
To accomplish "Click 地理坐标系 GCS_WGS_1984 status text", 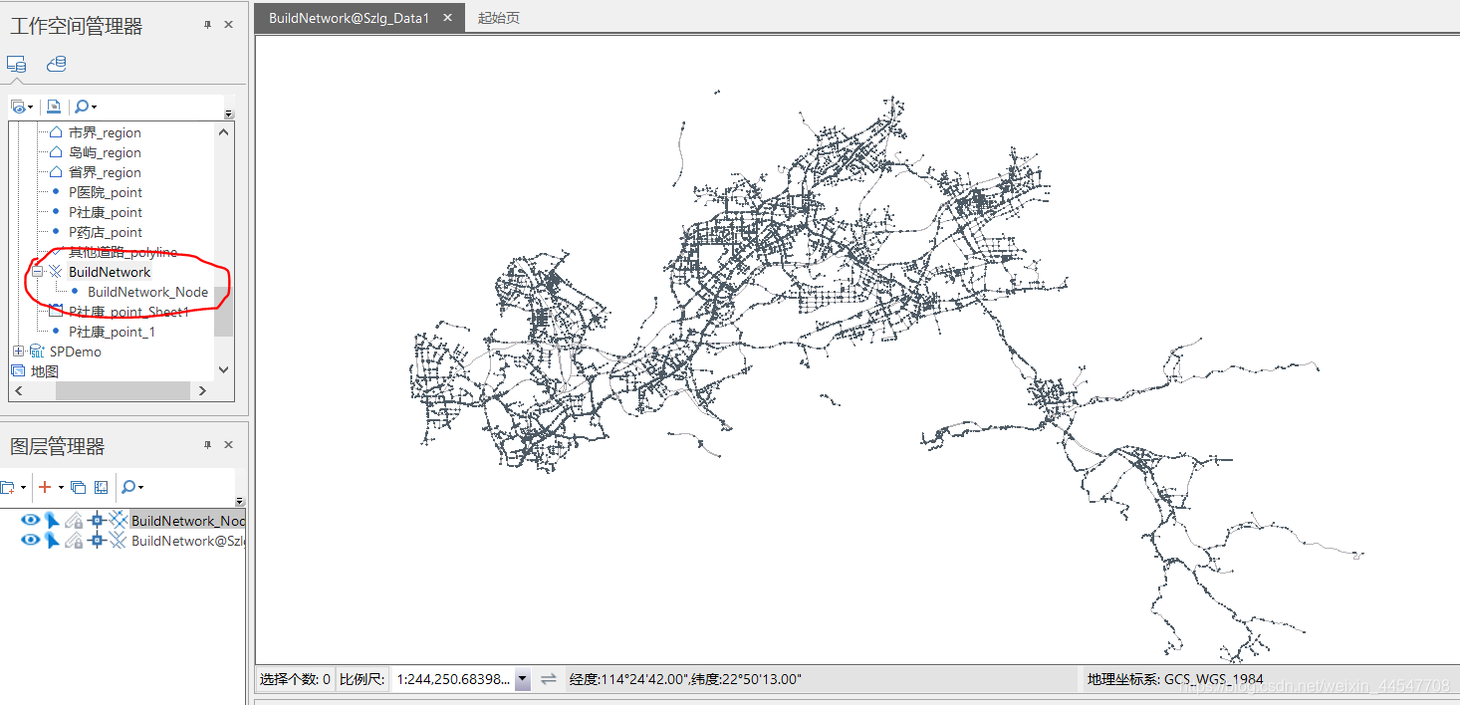I will (1175, 679).
